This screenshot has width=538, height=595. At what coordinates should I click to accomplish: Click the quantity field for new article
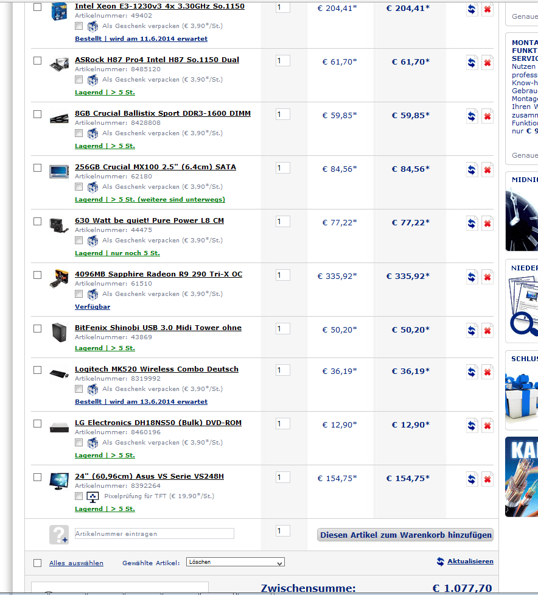point(283,531)
